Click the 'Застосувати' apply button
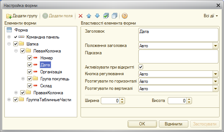 coord(205,124)
